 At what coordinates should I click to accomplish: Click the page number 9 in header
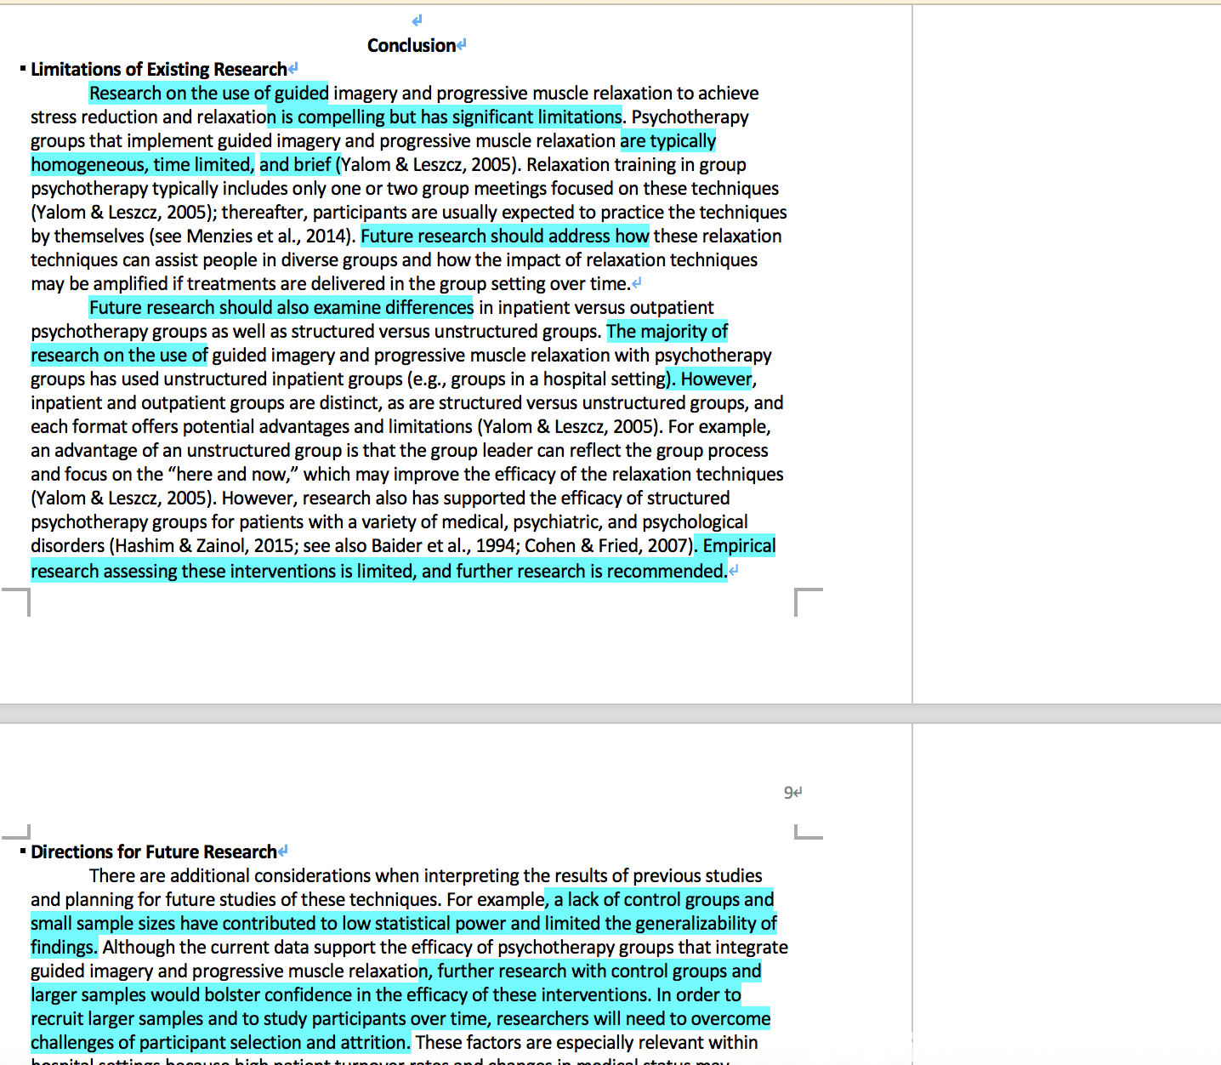click(788, 793)
